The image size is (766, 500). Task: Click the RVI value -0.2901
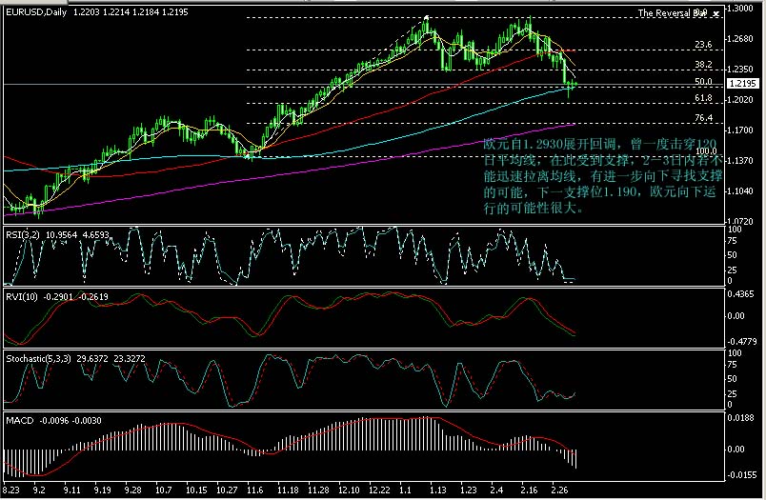(x=58, y=297)
